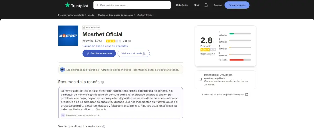Open the Categorías menu
Viewport: 314px width, 134px height.
tap(182, 5)
